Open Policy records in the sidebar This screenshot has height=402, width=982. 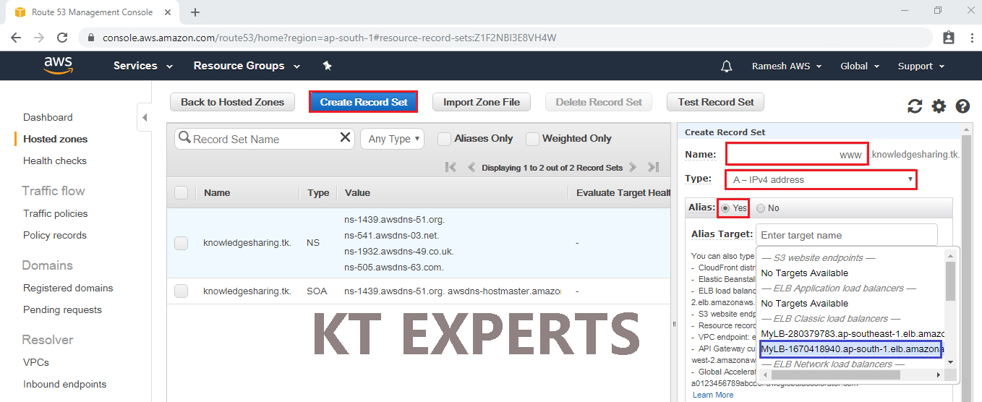55,235
